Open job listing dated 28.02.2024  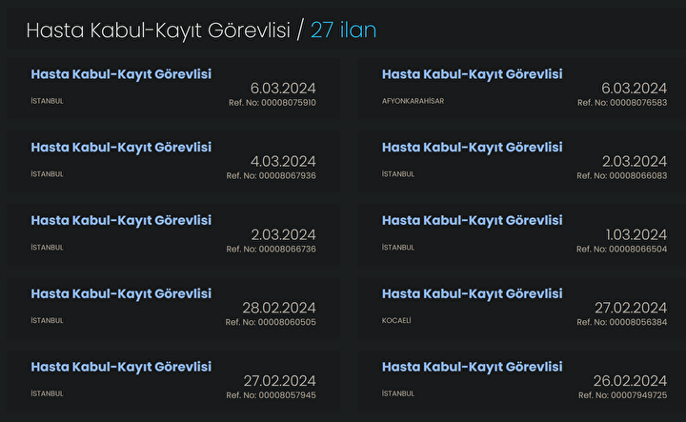pos(121,293)
